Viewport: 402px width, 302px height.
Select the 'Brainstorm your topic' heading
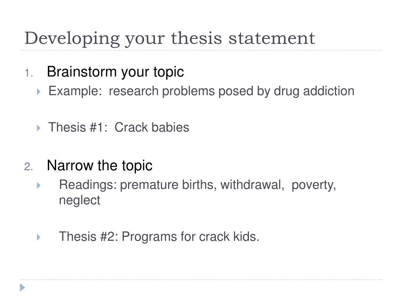click(x=115, y=72)
